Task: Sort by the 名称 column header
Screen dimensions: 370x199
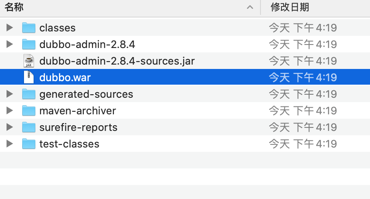Action: [14, 7]
